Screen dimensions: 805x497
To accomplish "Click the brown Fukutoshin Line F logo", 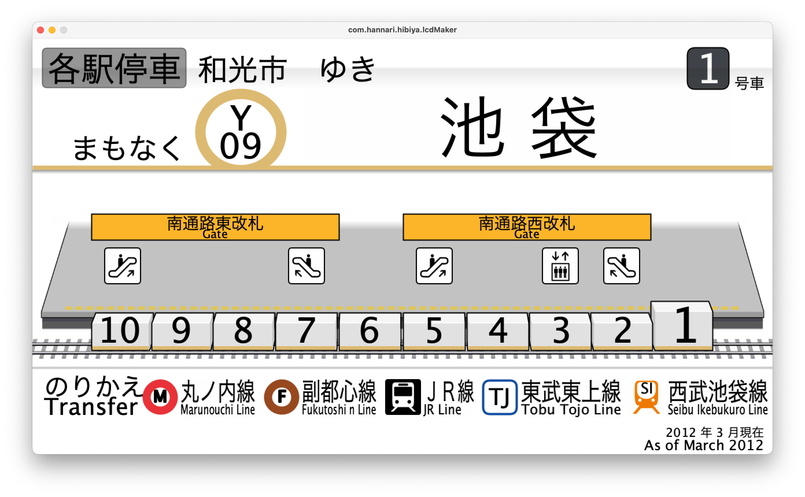I will click(x=281, y=397).
